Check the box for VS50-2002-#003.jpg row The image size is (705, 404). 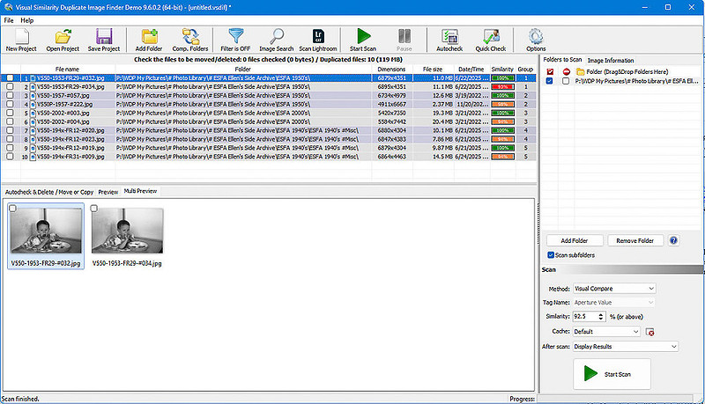coord(10,113)
